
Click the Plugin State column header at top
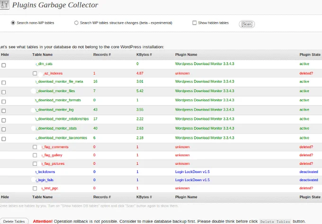310,54
